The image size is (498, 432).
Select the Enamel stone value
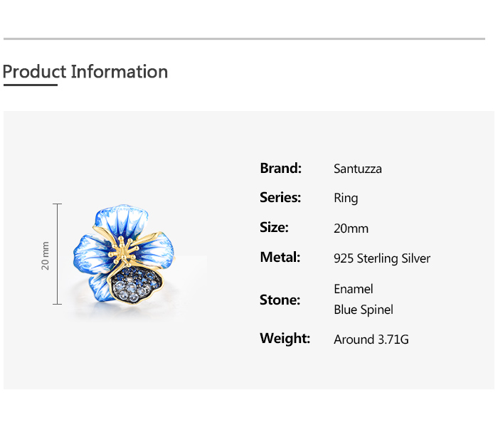[x=353, y=289]
